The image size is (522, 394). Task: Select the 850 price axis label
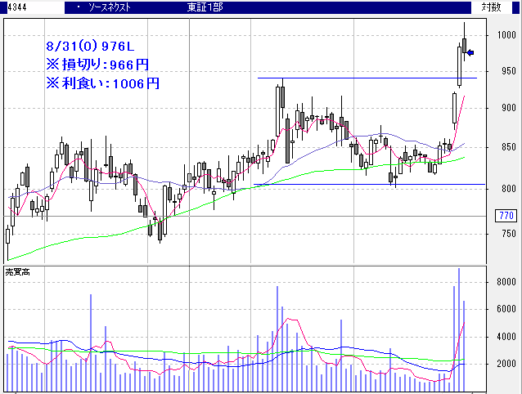pos(506,148)
